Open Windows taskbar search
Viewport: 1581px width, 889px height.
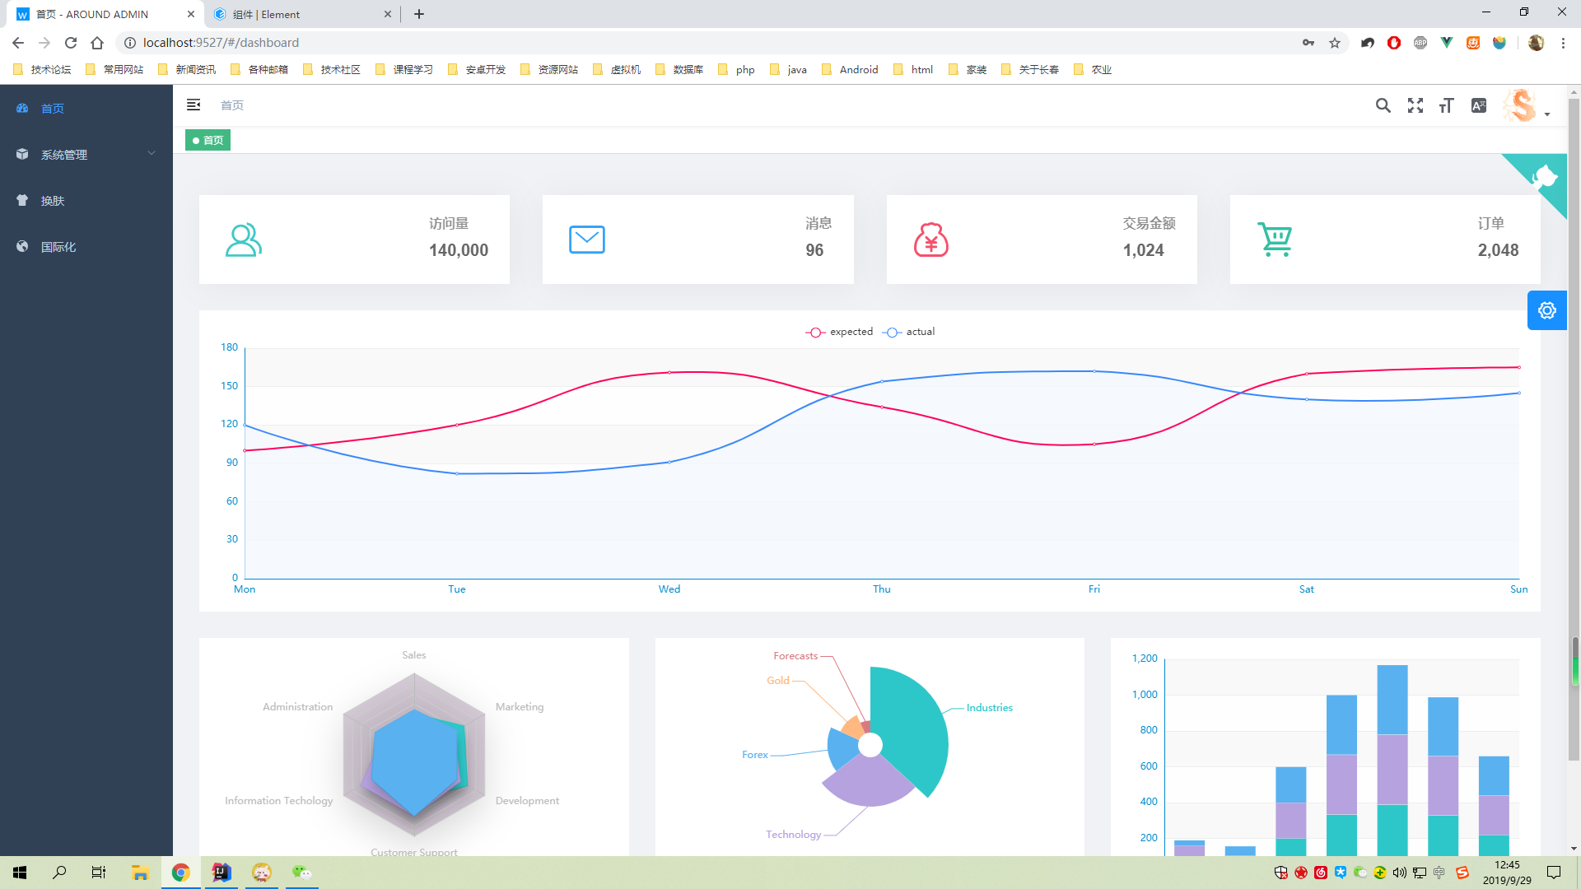tap(59, 873)
